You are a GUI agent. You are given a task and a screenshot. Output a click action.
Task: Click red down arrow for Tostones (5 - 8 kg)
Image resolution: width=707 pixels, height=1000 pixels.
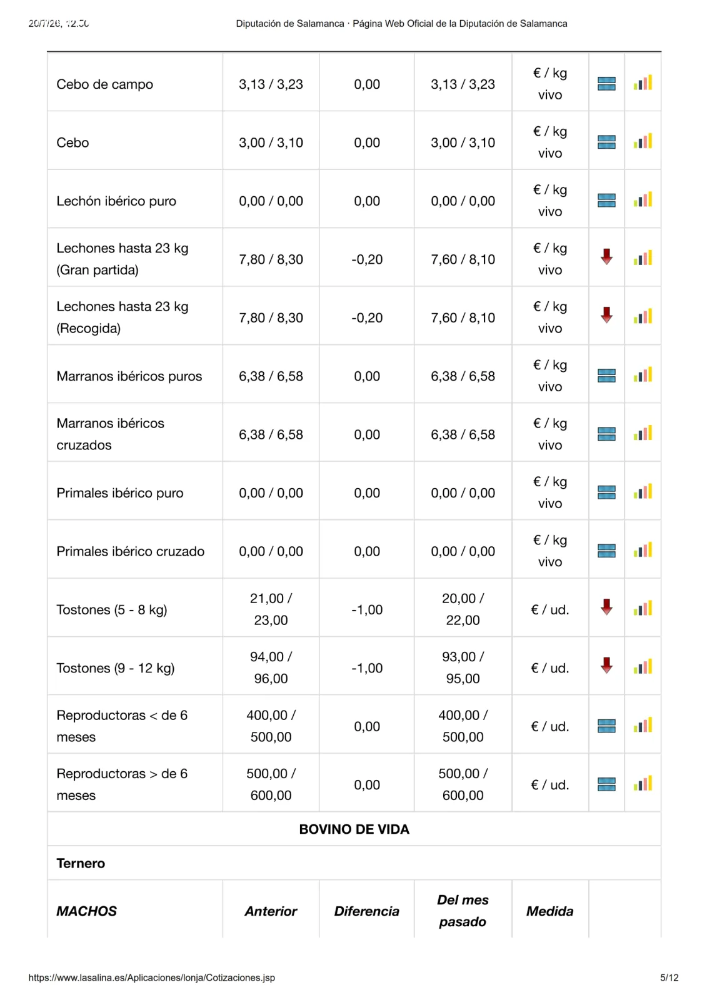[606, 607]
